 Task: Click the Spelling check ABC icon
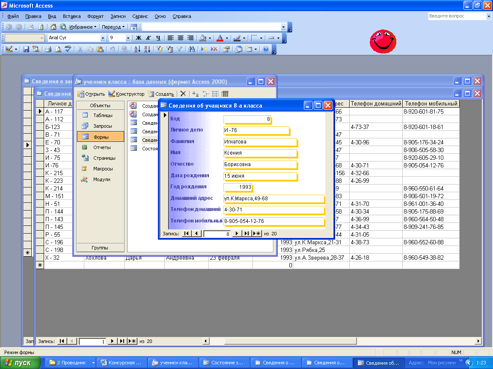(x=68, y=49)
